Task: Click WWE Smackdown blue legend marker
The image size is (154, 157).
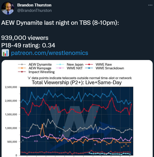Action: pos(89,68)
